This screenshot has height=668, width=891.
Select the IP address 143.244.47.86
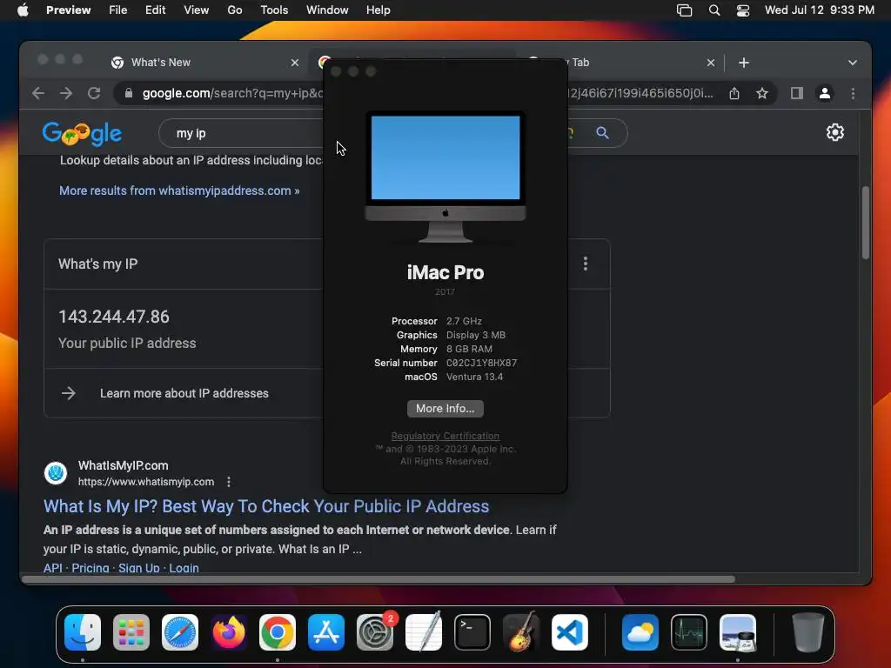(x=114, y=317)
